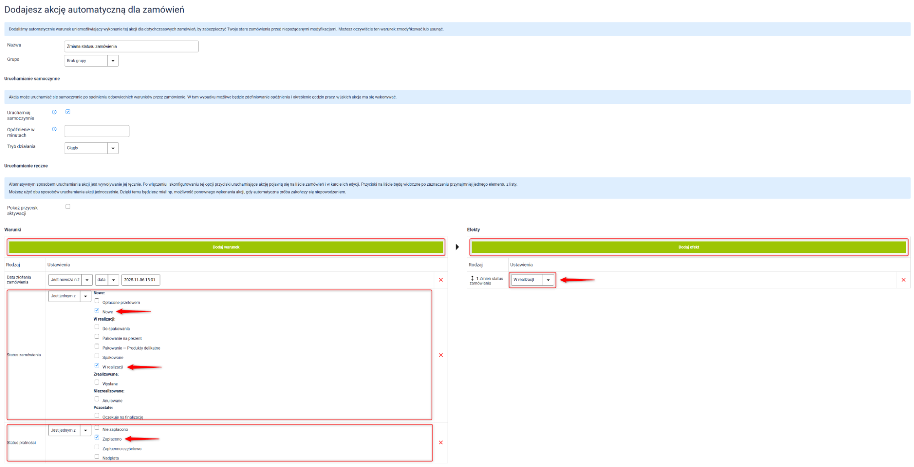
Task: Click the black arrow between Warunki and Efekty
Action: pyautogui.click(x=457, y=247)
